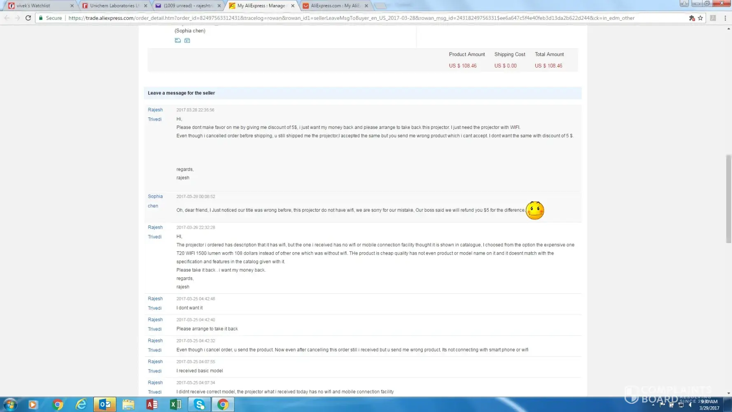
Task: Click the scrollbar up arrow
Action: [x=729, y=28]
